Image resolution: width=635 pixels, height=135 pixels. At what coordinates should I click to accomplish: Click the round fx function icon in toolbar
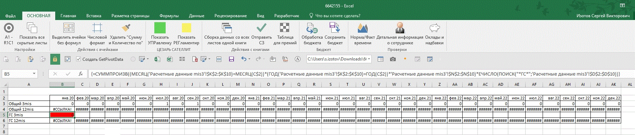[298, 59]
